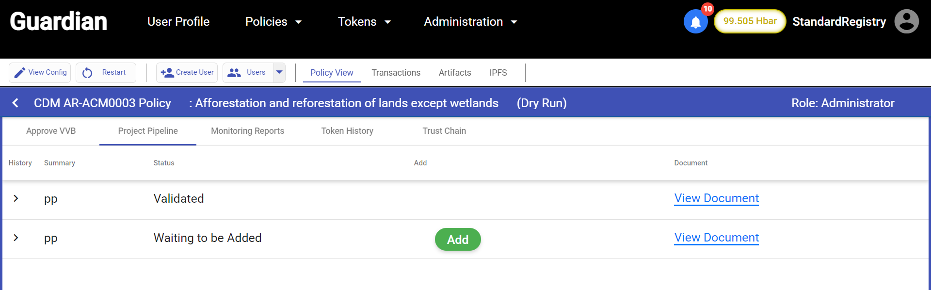Expand the Validated pp row history

(x=16, y=198)
